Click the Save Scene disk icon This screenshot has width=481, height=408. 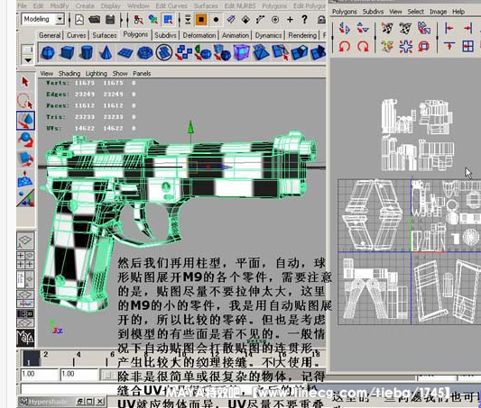pos(110,20)
